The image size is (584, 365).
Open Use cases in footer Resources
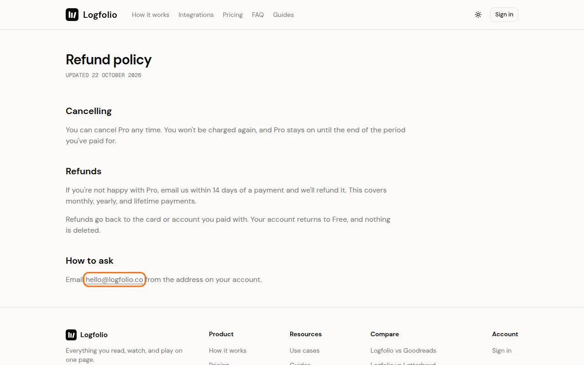click(304, 350)
